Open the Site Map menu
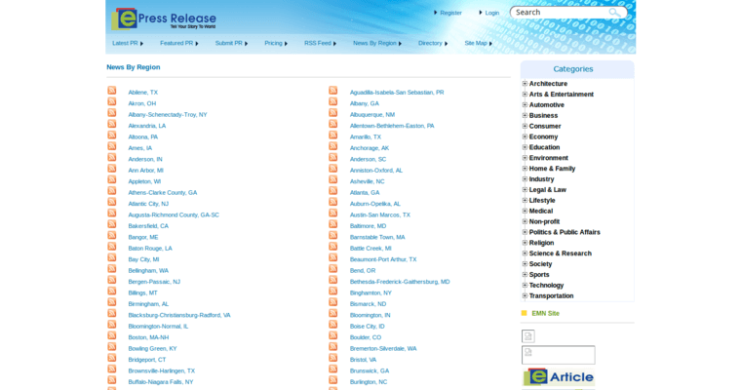Screen dimensions: 741x390 [x=478, y=43]
